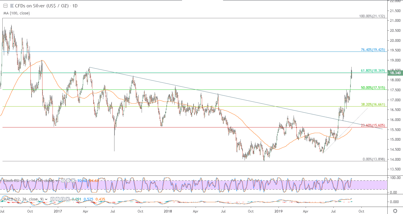Click the 2017 label on the time axis
403x214 pixels.
coord(58,211)
